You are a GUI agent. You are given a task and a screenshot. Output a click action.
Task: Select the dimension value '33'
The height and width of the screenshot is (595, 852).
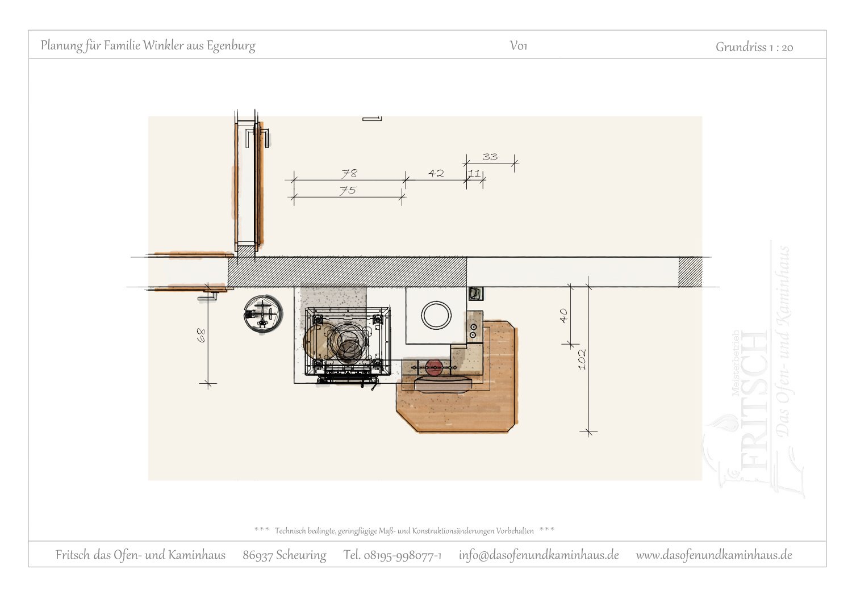coord(490,156)
